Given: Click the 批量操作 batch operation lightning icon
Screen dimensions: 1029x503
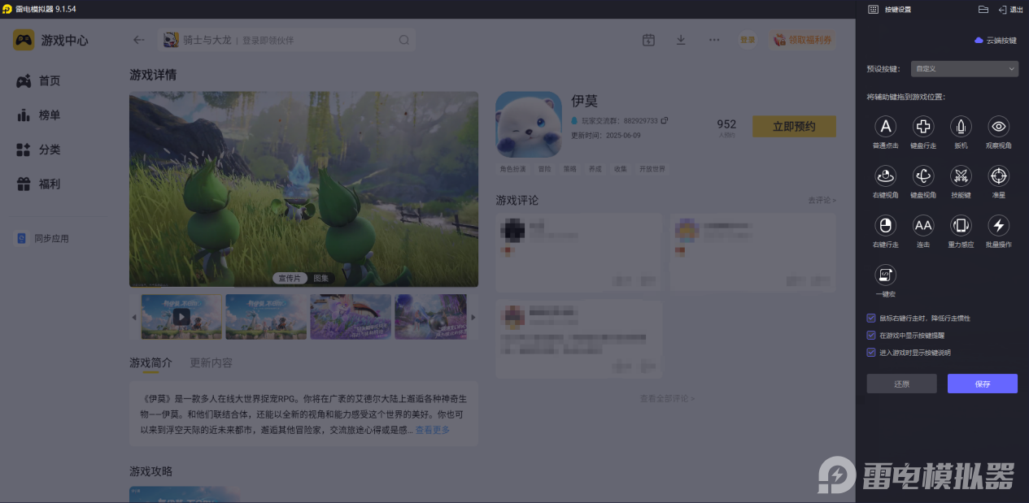Looking at the screenshot, I should (998, 226).
